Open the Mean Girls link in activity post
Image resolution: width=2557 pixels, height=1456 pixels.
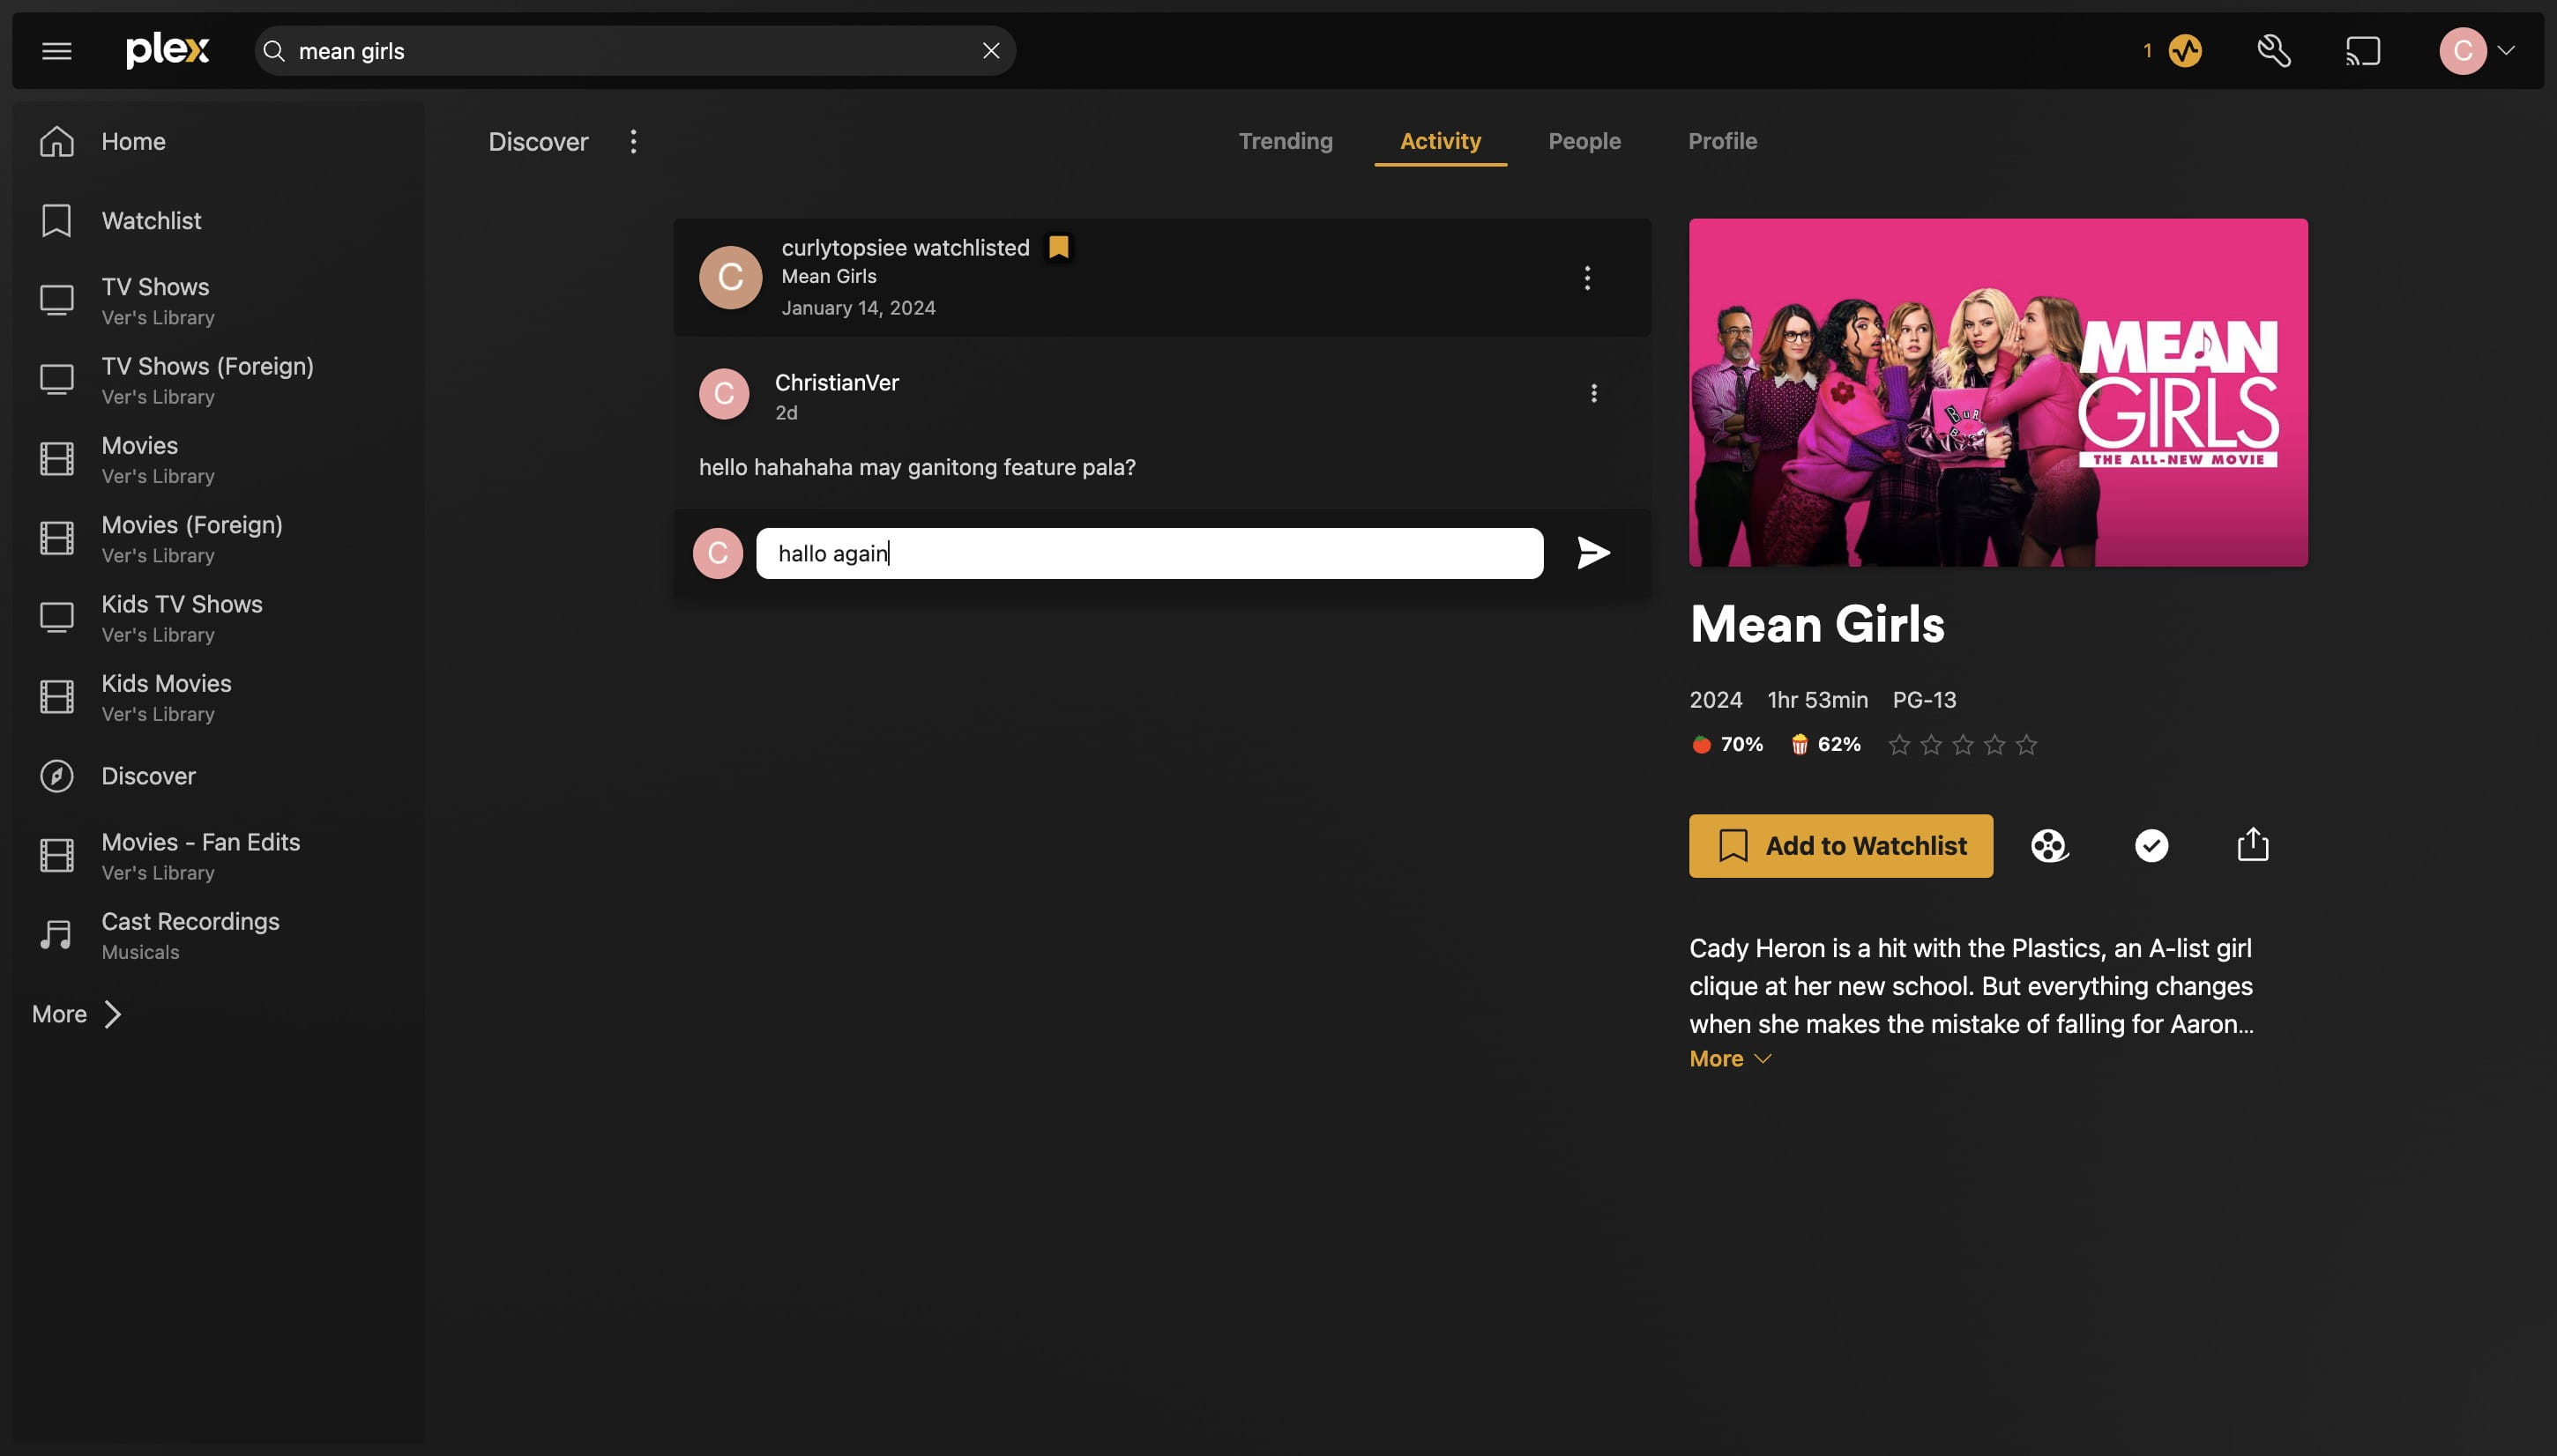pyautogui.click(x=828, y=276)
